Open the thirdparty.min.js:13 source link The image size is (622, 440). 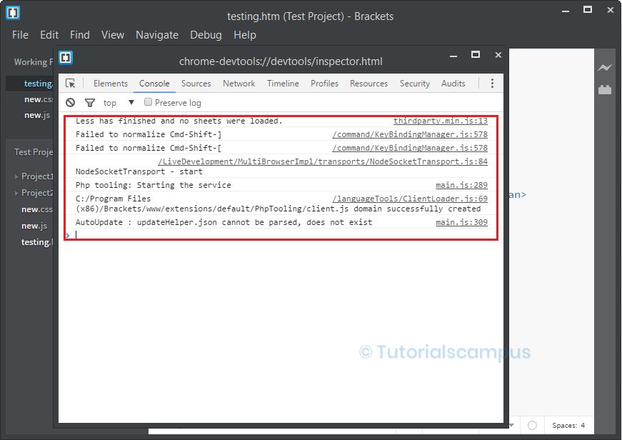[441, 121]
